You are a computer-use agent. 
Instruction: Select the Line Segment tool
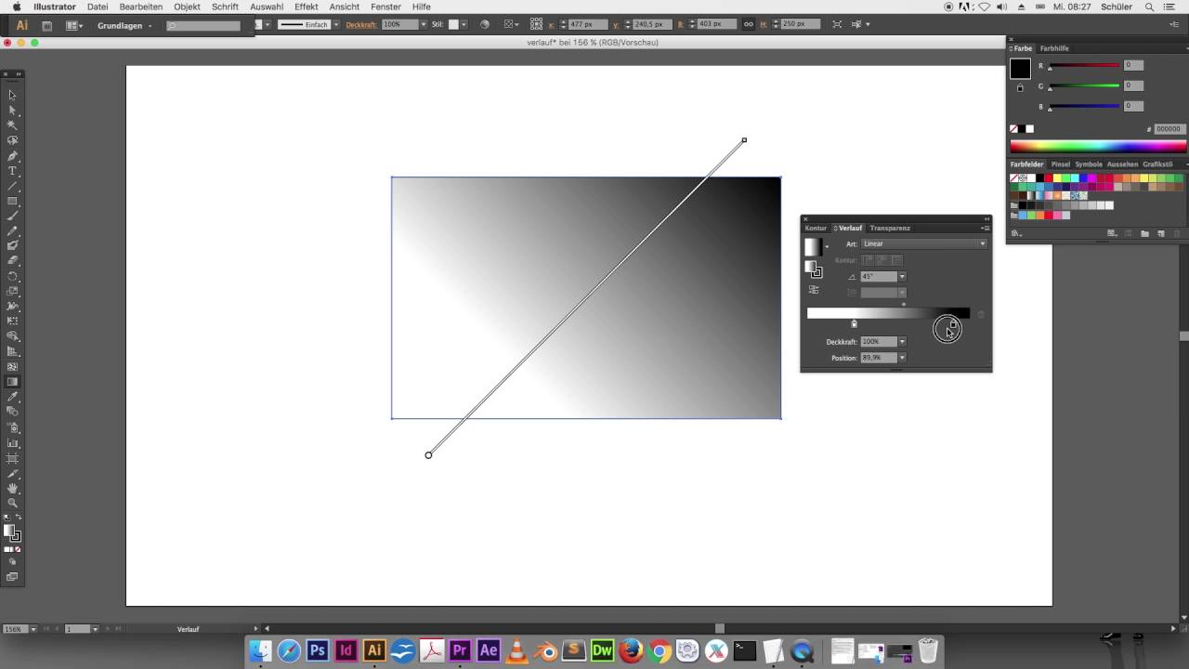tap(12, 186)
